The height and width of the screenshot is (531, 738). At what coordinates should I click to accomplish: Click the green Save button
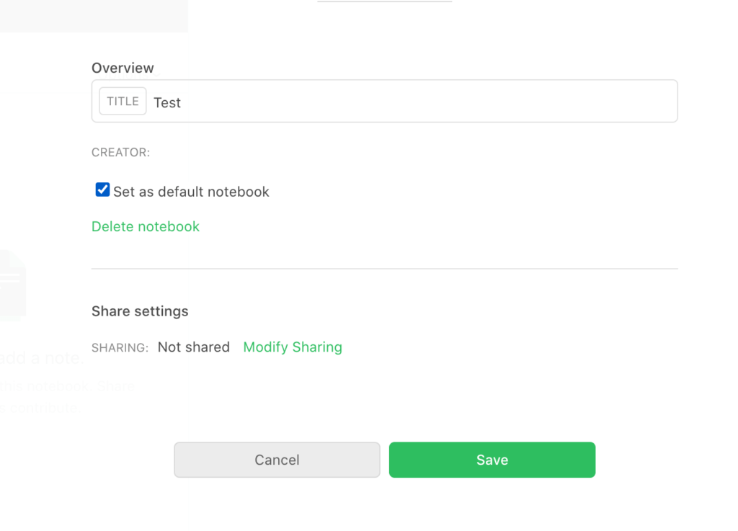click(492, 460)
